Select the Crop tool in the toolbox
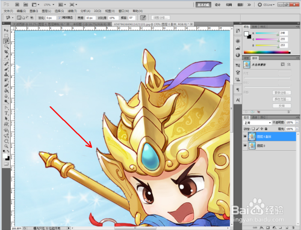The height and width of the screenshot is (230, 301). point(7,52)
